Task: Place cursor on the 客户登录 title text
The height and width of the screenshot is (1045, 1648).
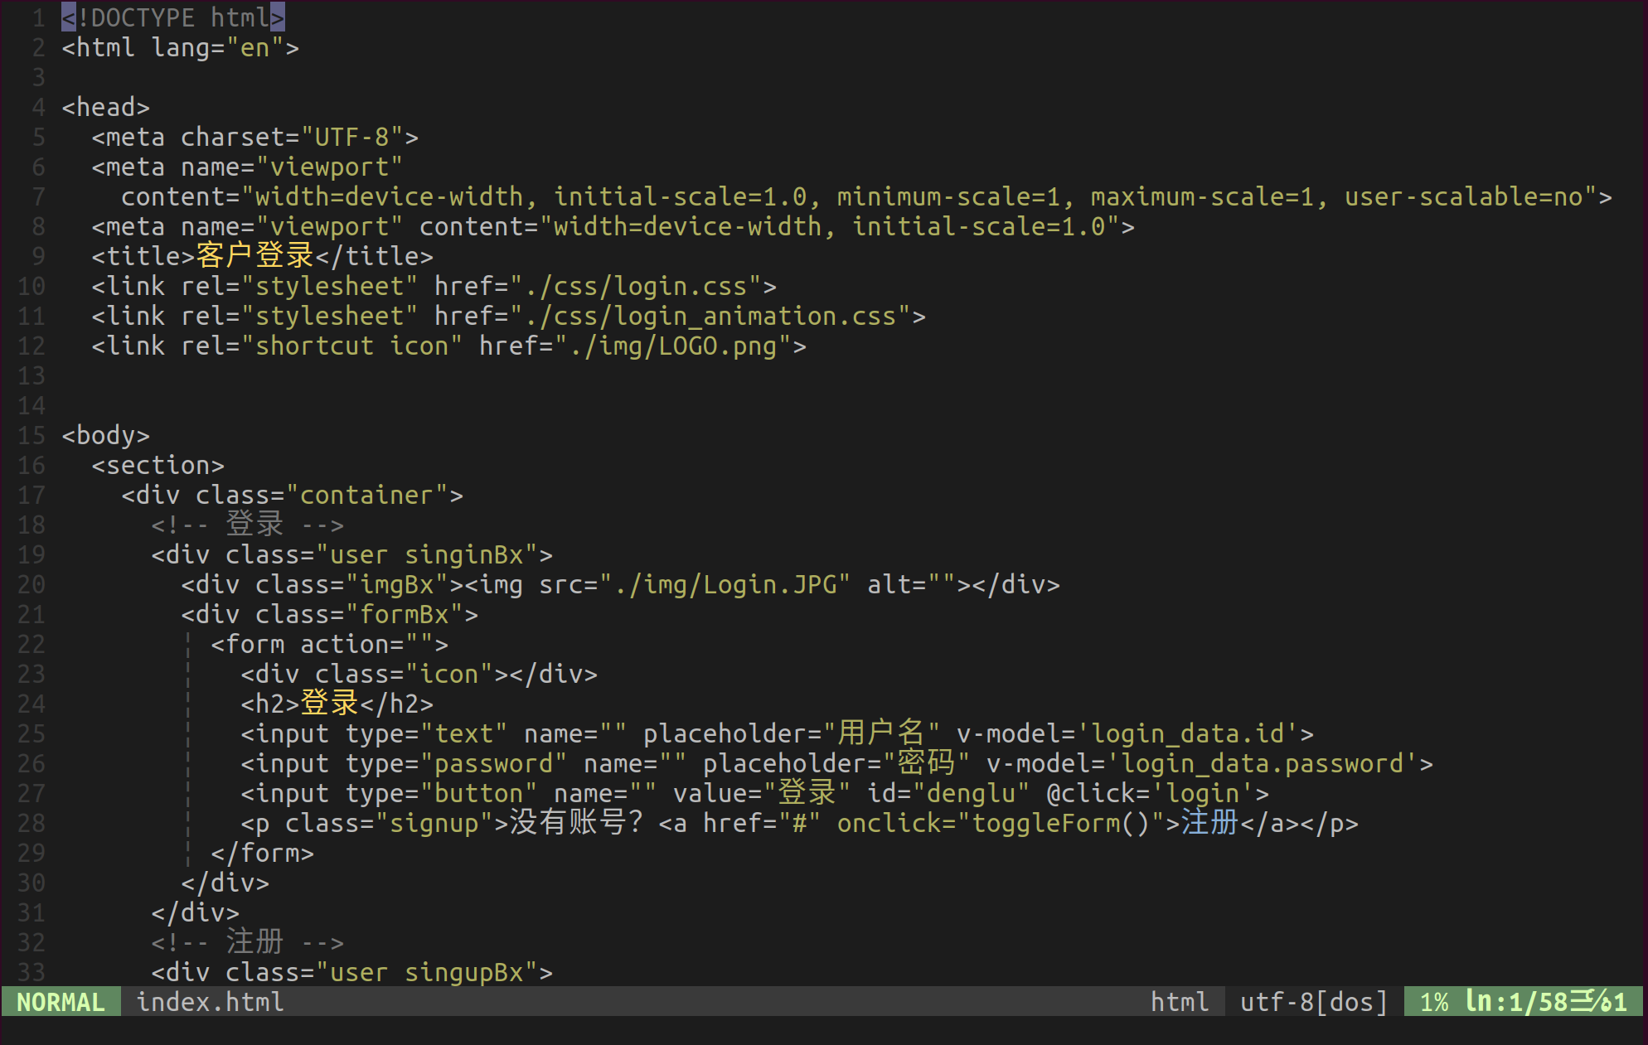Action: point(254,256)
